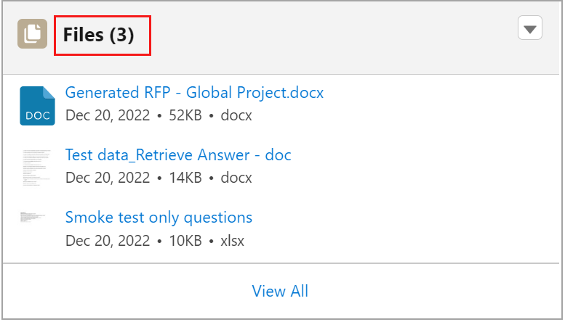Click View All files link

(x=280, y=291)
